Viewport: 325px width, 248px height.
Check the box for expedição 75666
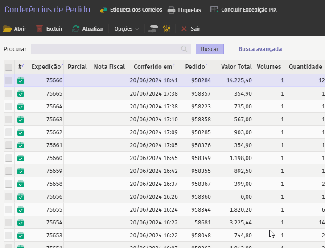pyautogui.click(x=9, y=80)
